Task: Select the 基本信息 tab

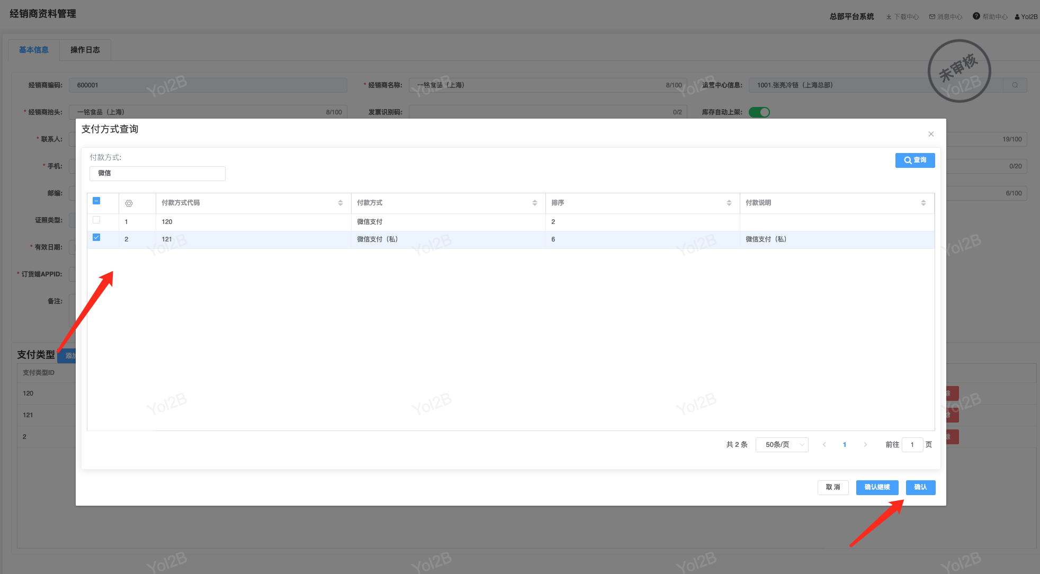Action: pos(34,50)
